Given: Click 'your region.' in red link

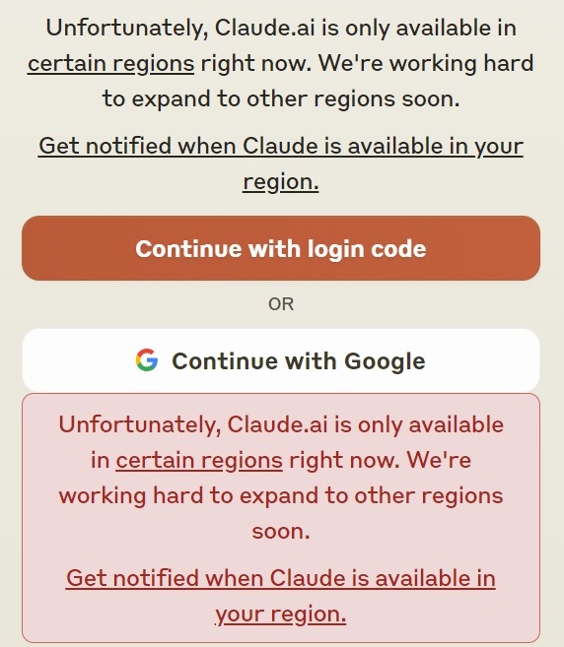Looking at the screenshot, I should (x=281, y=615).
